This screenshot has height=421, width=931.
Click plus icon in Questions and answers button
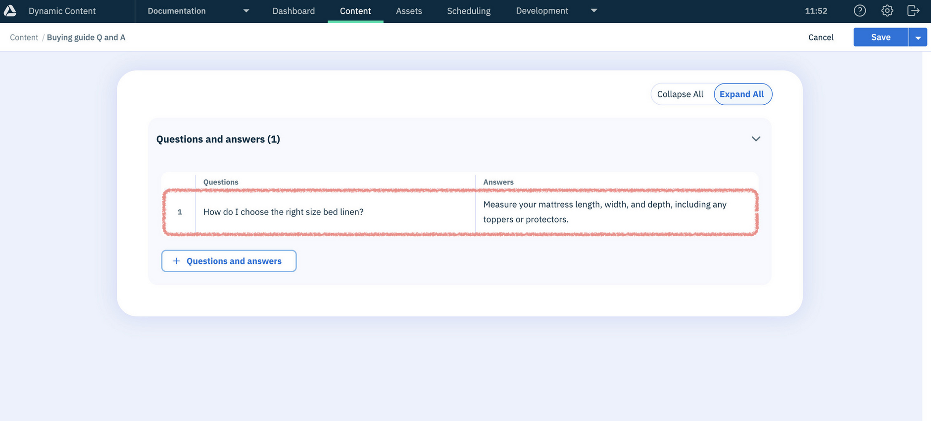[176, 261]
